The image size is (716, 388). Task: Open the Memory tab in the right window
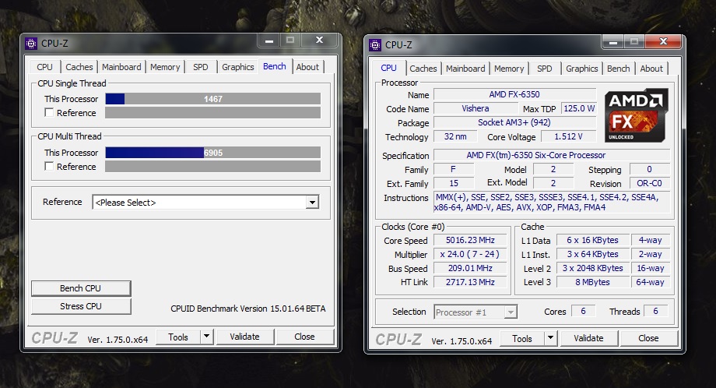click(x=509, y=69)
